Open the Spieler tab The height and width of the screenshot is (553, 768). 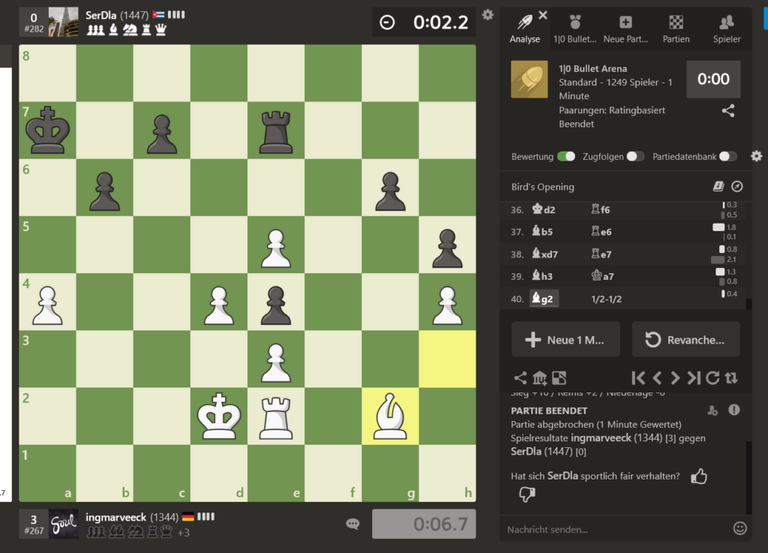point(726,29)
